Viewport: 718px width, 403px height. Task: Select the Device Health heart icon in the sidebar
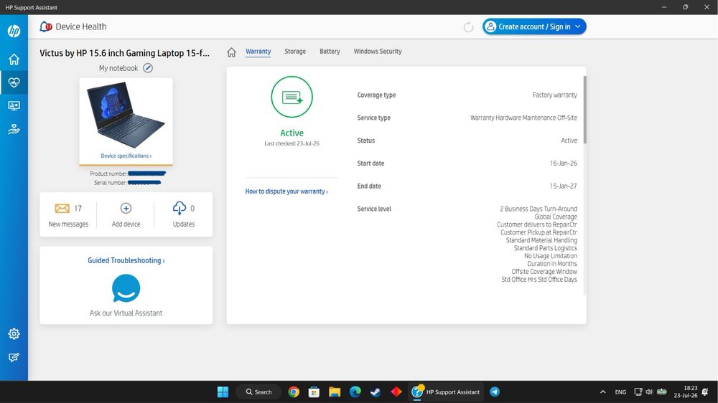click(14, 82)
